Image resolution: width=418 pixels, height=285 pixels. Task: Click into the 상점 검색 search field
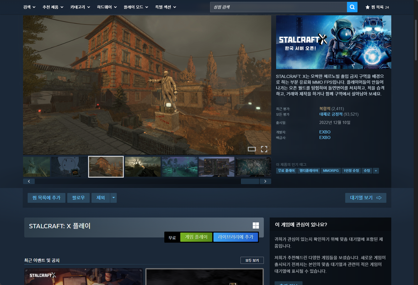click(x=278, y=7)
